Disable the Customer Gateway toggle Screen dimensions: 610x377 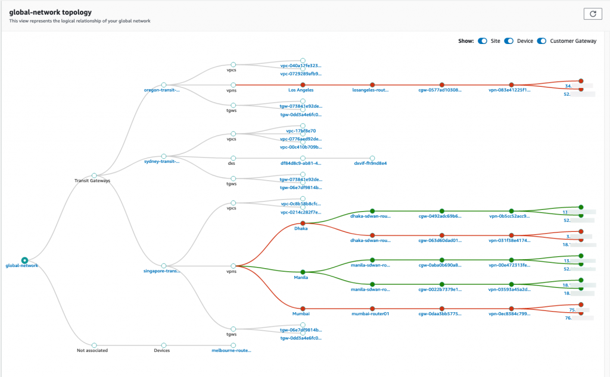click(x=541, y=40)
